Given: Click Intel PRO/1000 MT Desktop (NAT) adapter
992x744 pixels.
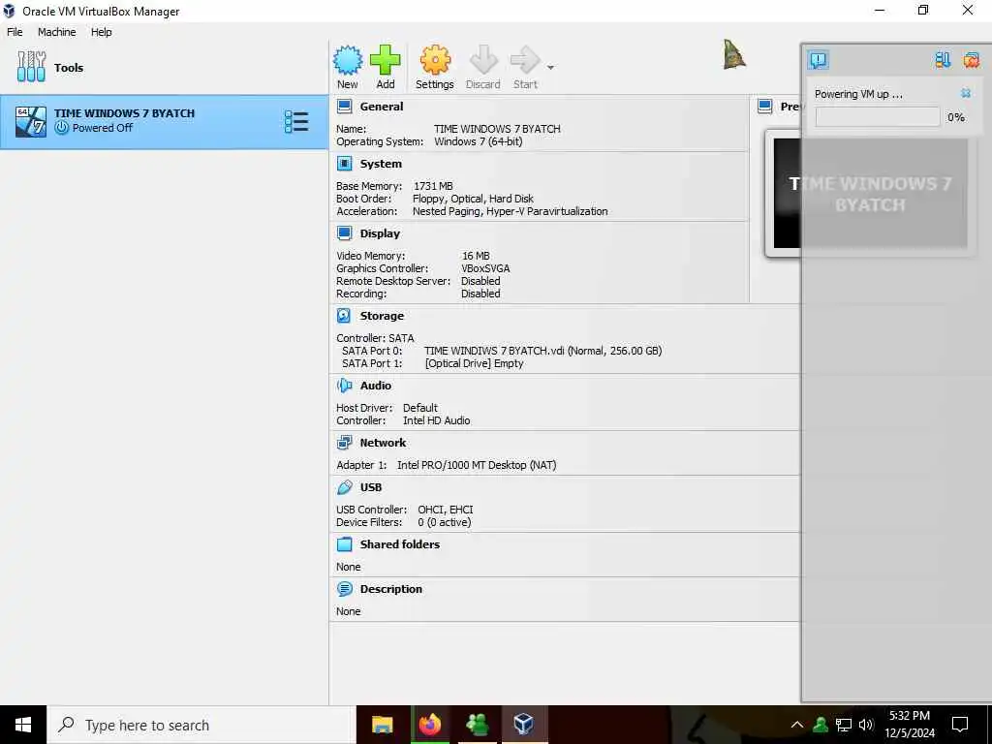Looking at the screenshot, I should click(x=477, y=465).
